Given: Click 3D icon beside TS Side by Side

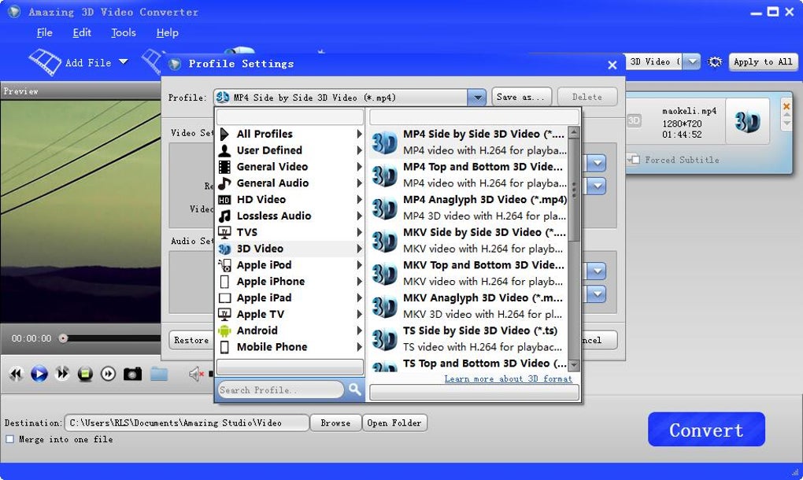Looking at the screenshot, I should point(384,339).
